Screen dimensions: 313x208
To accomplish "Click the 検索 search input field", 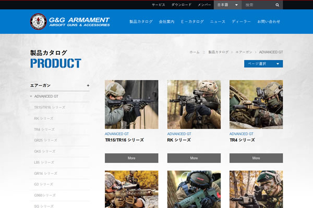I will click(x=259, y=5).
